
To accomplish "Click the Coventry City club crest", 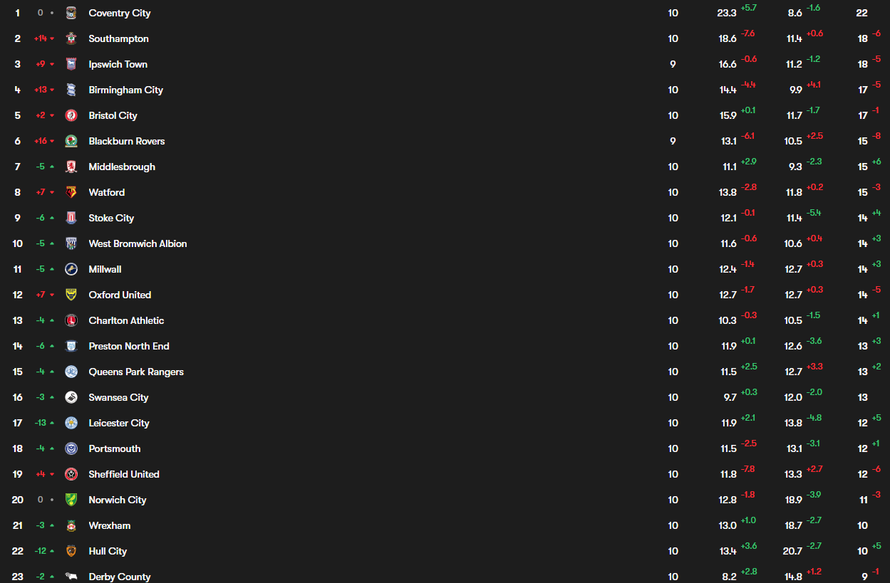I will coord(71,13).
